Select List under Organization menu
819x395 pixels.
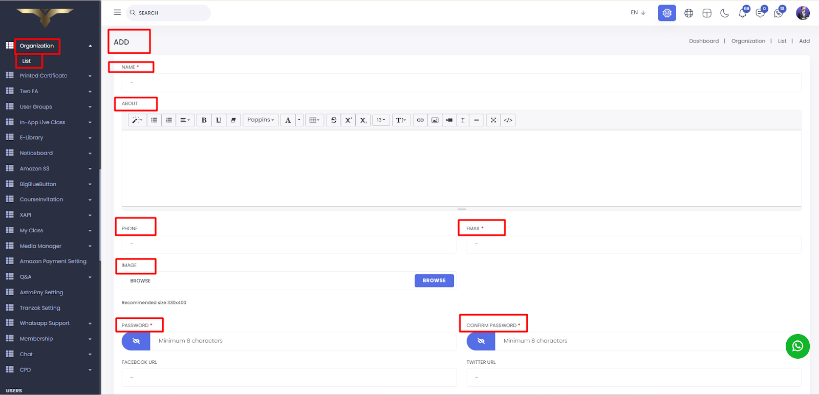coord(27,61)
